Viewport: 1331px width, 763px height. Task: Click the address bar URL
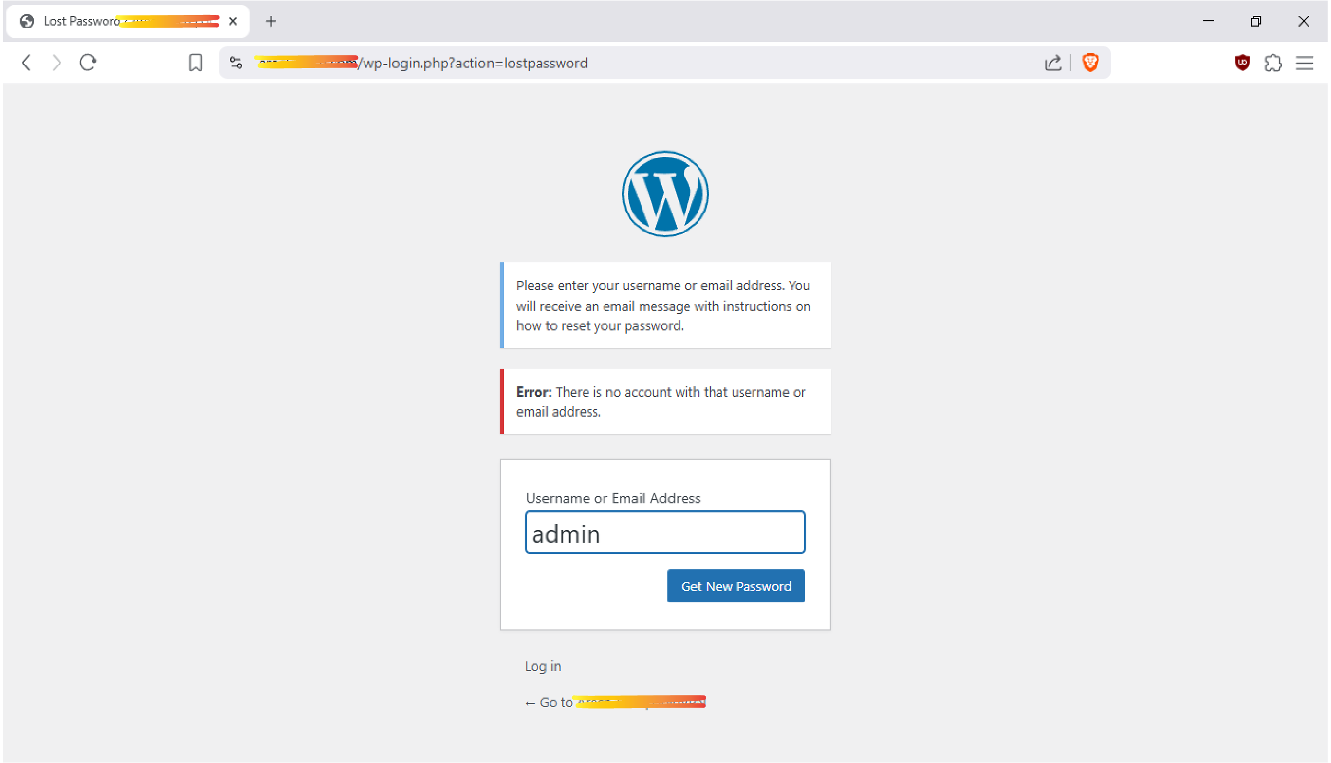[421, 63]
